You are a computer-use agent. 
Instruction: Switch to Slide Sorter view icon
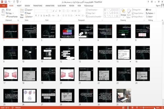[x=128, y=108]
